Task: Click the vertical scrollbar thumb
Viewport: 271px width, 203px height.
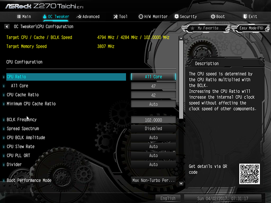Action: 181,80
